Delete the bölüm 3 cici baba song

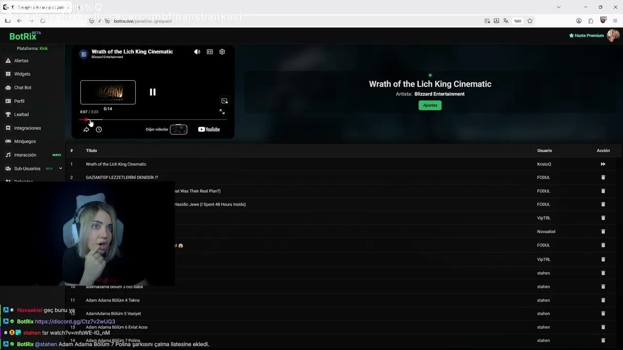pos(603,287)
